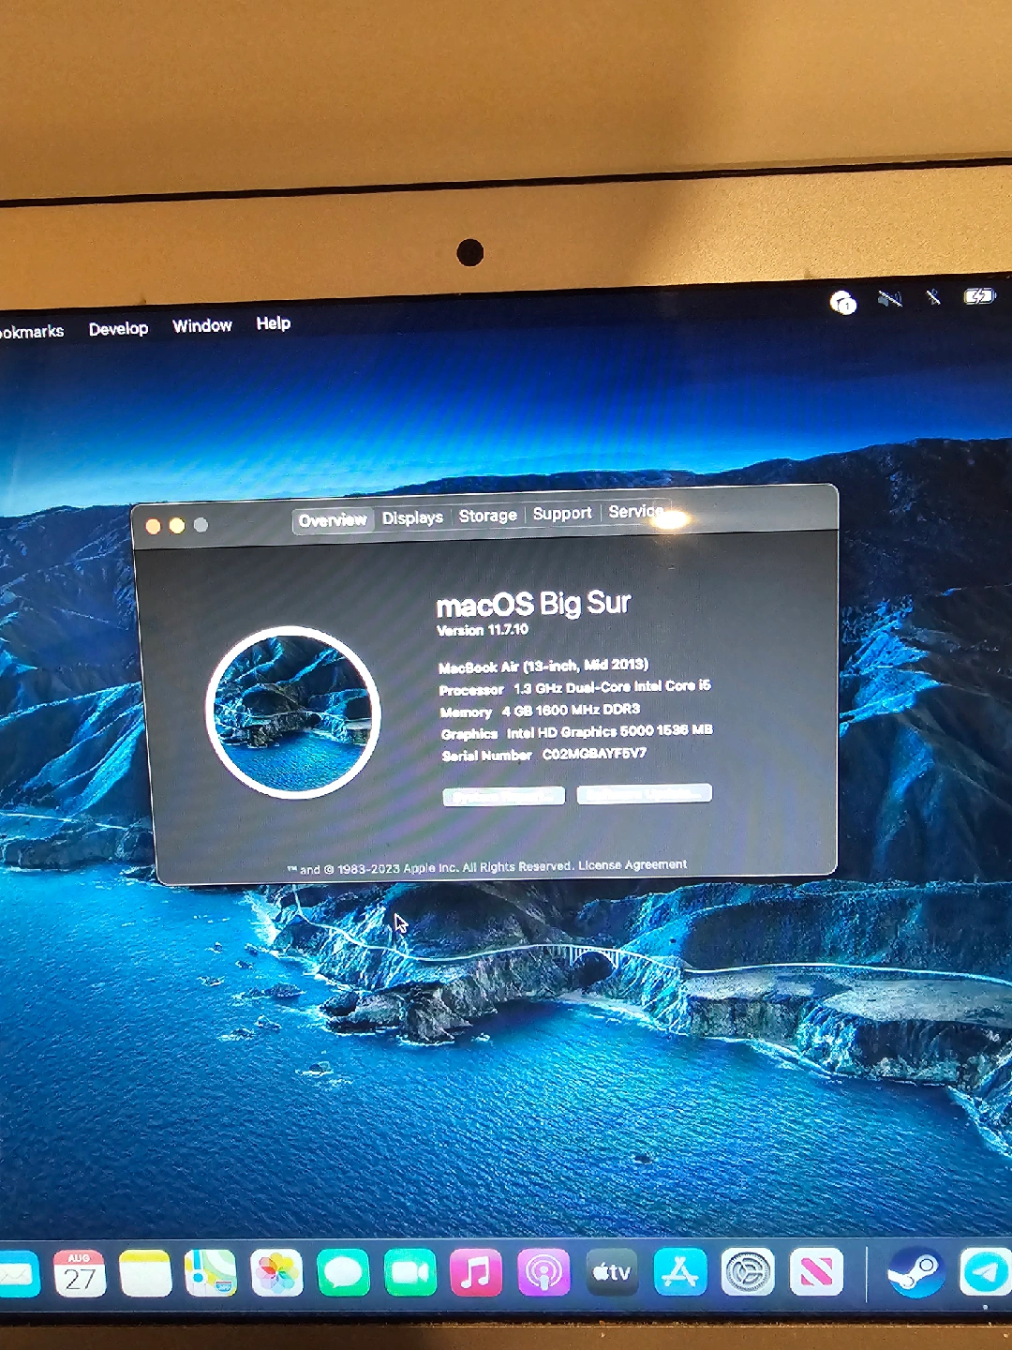Click the menu bar icon with the 1 badge
Viewport: 1012px width, 1350px height.
(x=843, y=302)
